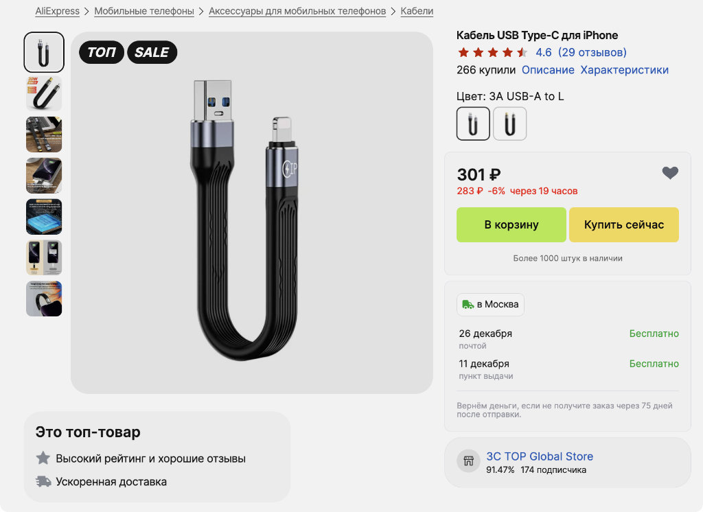Screen dimensions: 703x512
Task: Click the fast delivery truck icon
Action: pyautogui.click(x=43, y=481)
